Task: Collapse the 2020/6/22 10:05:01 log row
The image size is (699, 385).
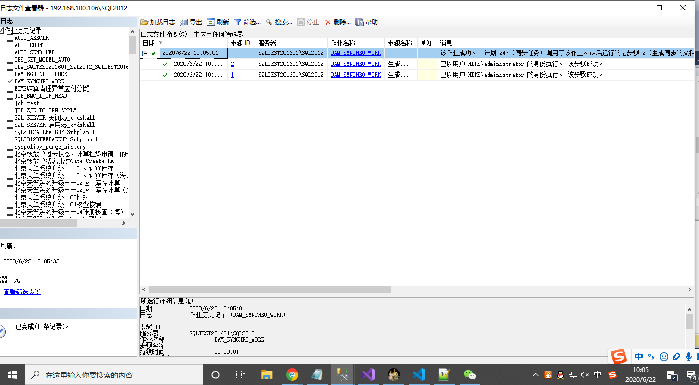Action: pyautogui.click(x=146, y=53)
